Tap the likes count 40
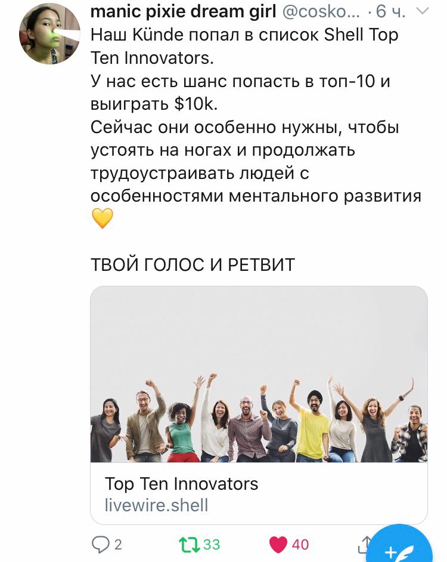 point(300,545)
